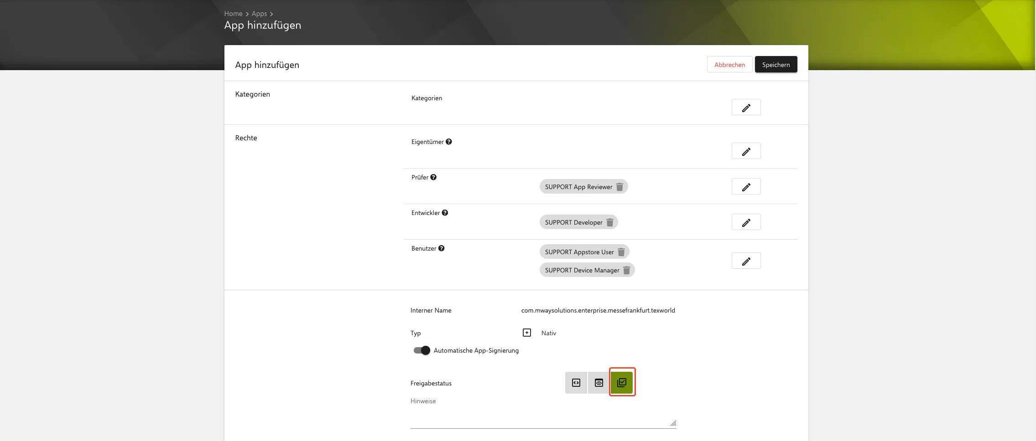The height and width of the screenshot is (441, 1036).
Task: Show help for Benutzer
Action: tap(441, 248)
